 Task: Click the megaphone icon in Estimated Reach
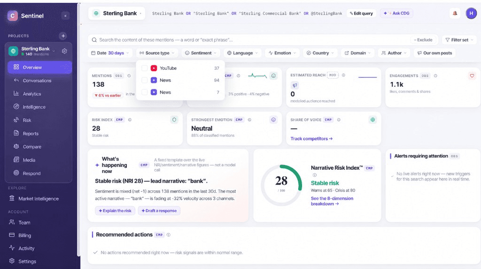295,85
